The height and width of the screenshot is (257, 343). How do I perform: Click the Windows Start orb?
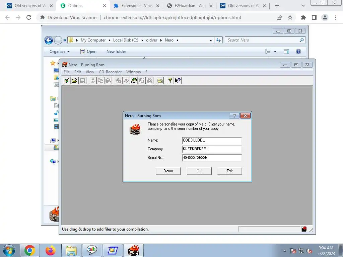pyautogui.click(x=9, y=250)
